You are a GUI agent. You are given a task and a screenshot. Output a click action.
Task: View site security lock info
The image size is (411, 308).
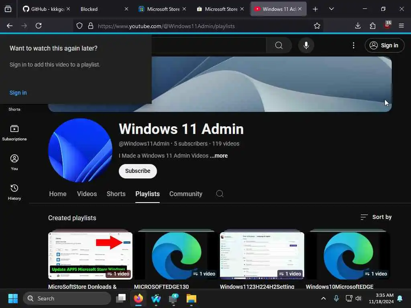pos(91,26)
